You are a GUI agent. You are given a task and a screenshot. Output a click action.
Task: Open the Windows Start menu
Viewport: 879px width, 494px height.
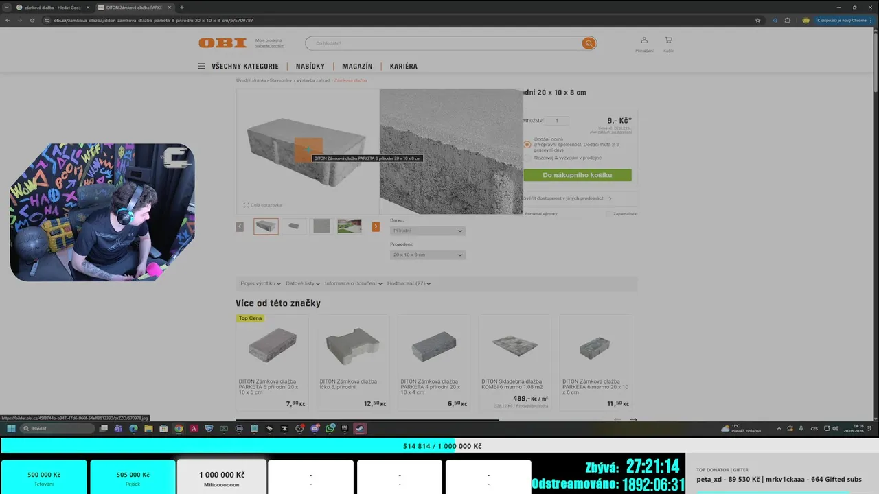[11, 428]
